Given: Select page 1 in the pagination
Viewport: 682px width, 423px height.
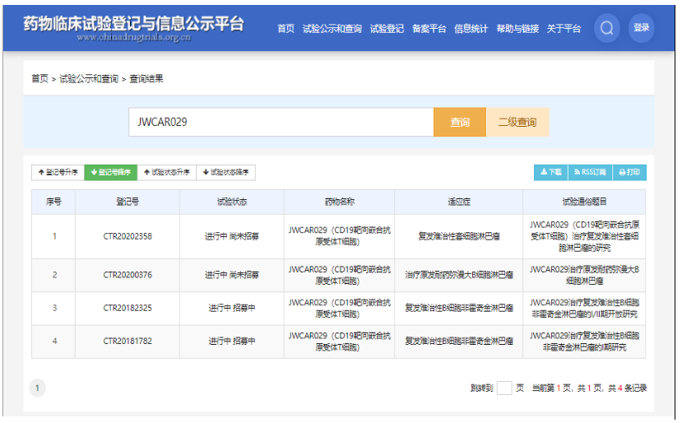Looking at the screenshot, I should [38, 388].
